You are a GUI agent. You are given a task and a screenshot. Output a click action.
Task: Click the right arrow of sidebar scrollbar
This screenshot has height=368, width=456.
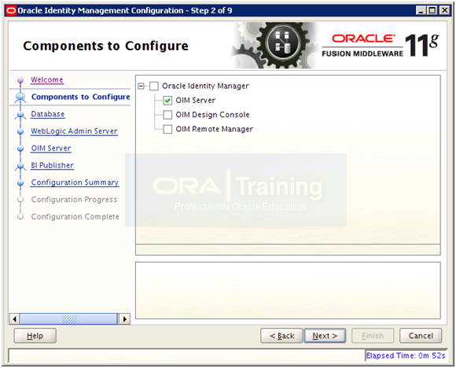coord(124,319)
